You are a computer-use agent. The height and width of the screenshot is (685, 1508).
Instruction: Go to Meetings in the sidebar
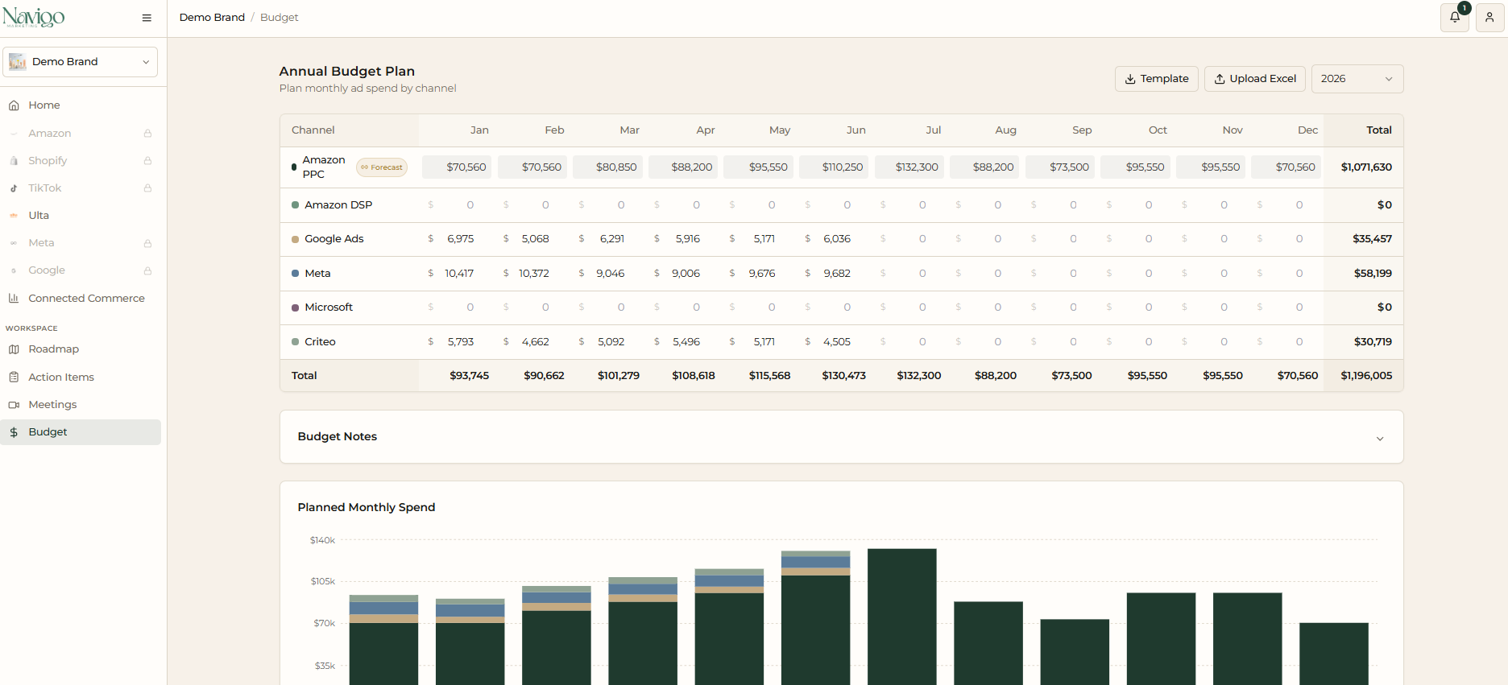click(x=52, y=405)
